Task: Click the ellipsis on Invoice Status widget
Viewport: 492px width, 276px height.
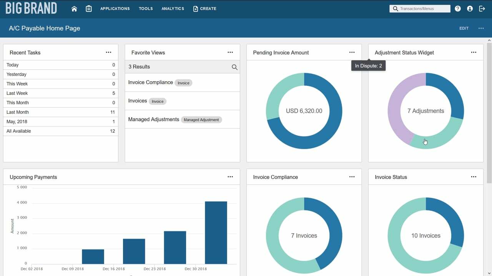Action: 473,177
